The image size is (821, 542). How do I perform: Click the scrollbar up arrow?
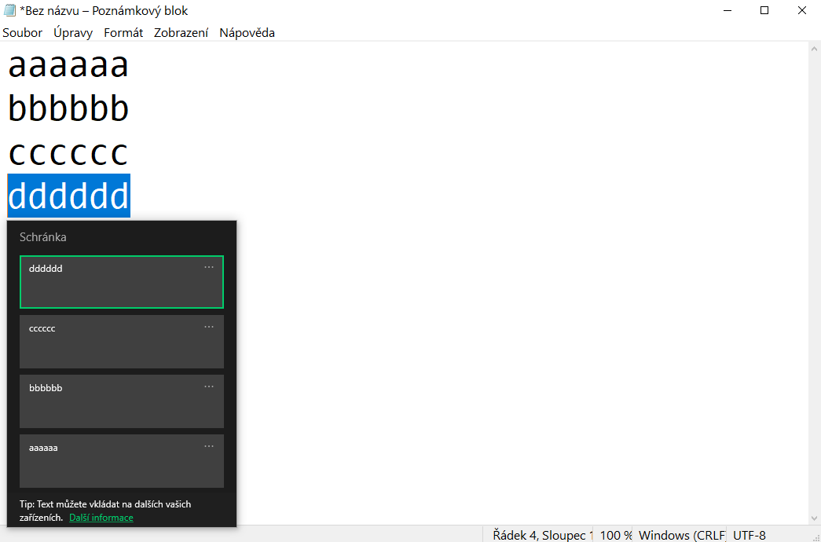click(815, 48)
